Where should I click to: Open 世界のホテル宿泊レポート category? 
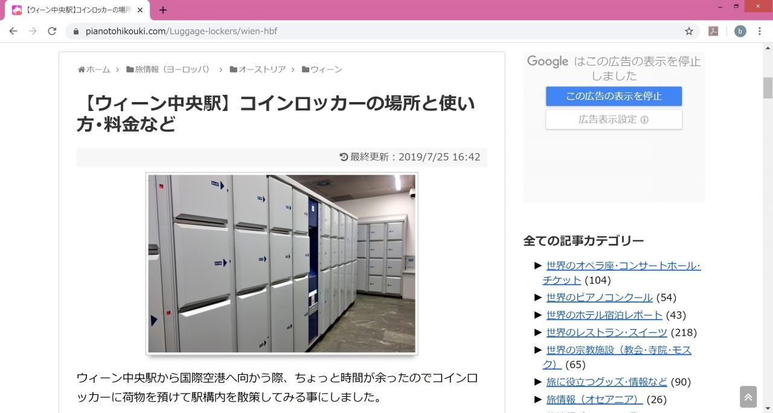click(x=604, y=315)
